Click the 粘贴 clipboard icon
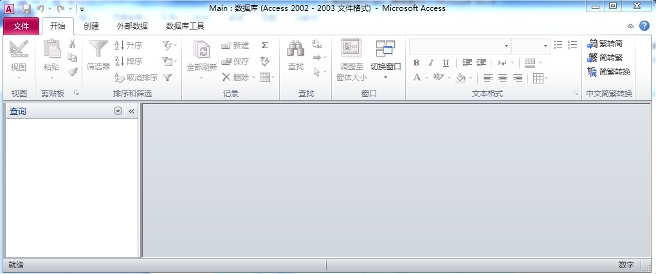The width and height of the screenshot is (656, 274). click(x=51, y=49)
